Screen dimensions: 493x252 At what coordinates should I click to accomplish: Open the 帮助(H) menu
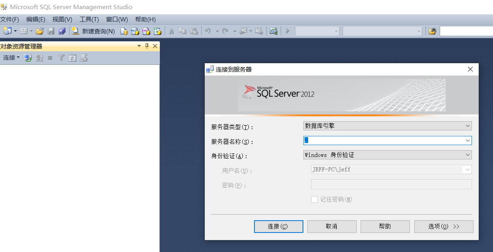[146, 19]
